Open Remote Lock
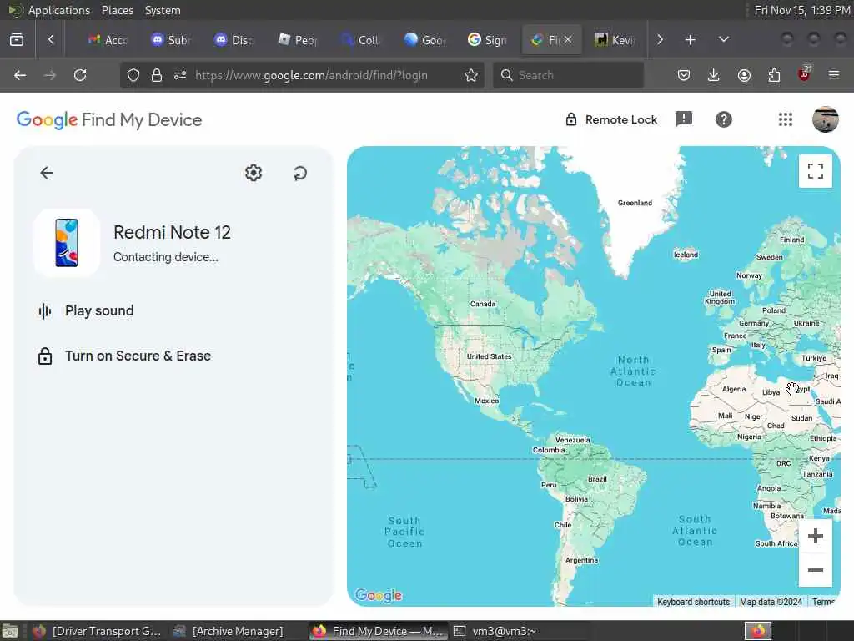 [611, 119]
